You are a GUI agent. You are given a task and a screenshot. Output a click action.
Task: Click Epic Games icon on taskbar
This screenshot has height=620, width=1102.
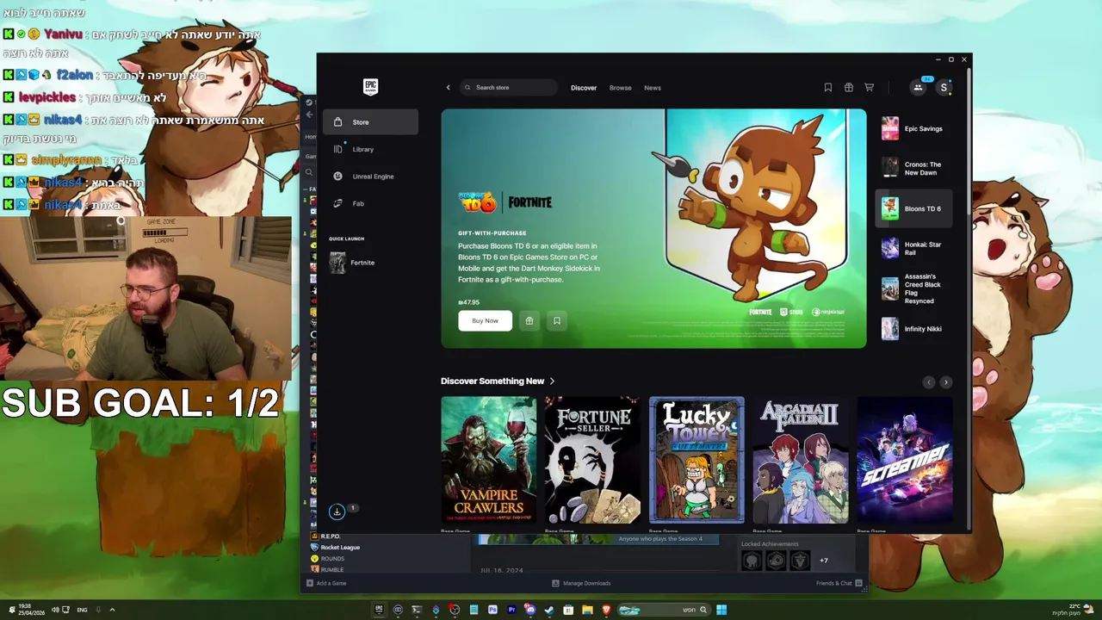379,610
